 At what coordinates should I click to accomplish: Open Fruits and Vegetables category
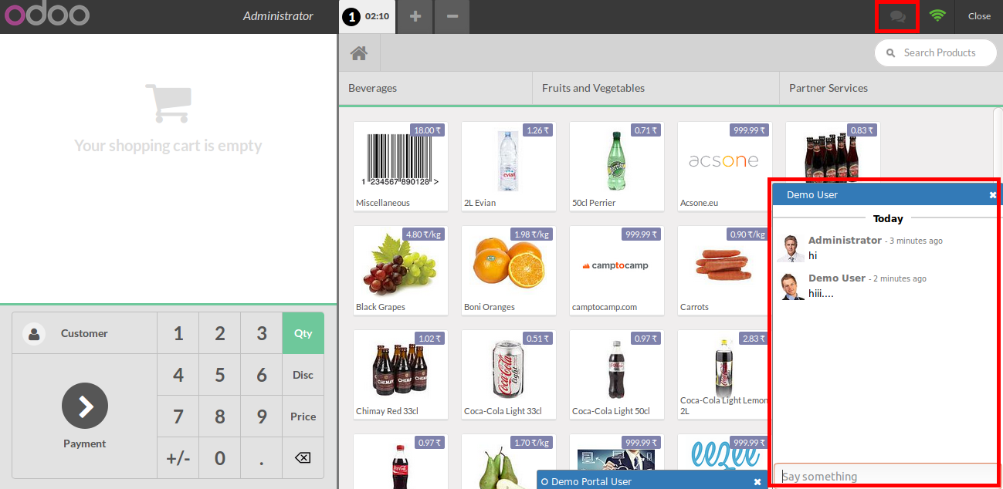[x=656, y=88]
